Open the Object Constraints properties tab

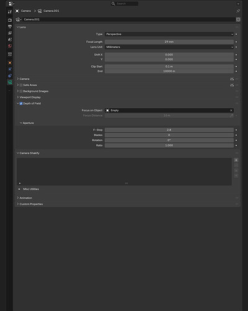click(10, 76)
